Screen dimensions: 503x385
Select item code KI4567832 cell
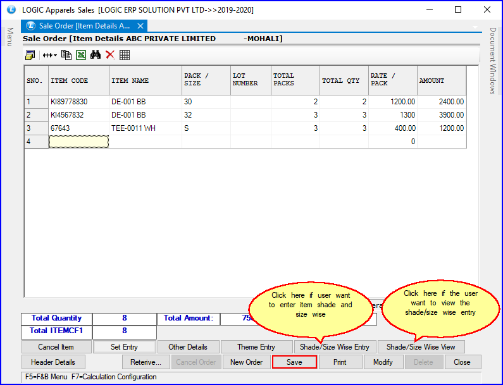(78, 115)
